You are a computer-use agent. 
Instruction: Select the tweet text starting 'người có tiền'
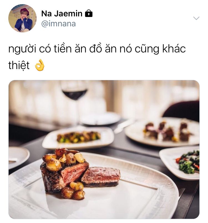(97, 57)
